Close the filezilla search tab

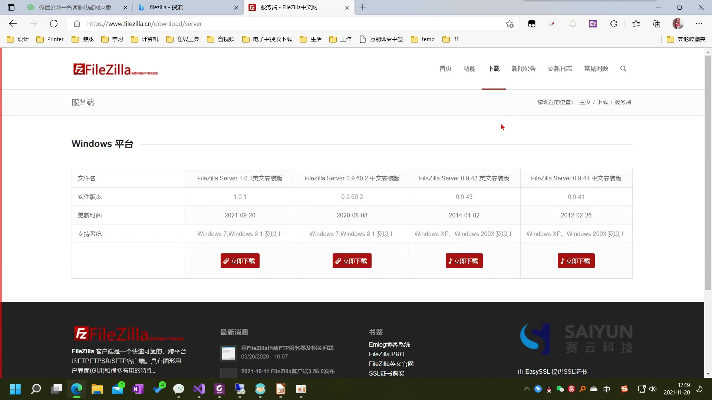coord(236,7)
